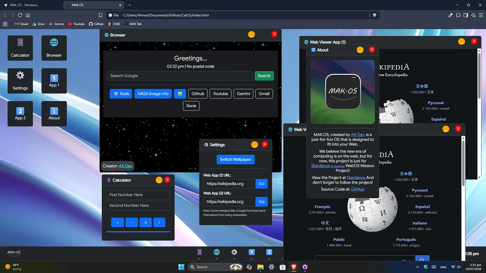Image resolution: width=486 pixels, height=273 pixels.
Task: Click the minus button in Calculator
Action: coord(132,223)
